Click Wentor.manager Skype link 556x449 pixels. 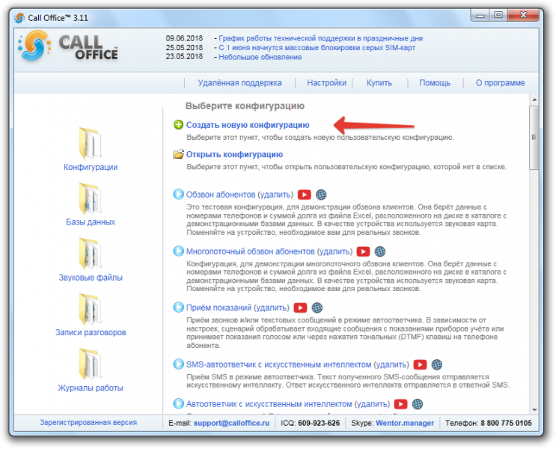pos(405,423)
